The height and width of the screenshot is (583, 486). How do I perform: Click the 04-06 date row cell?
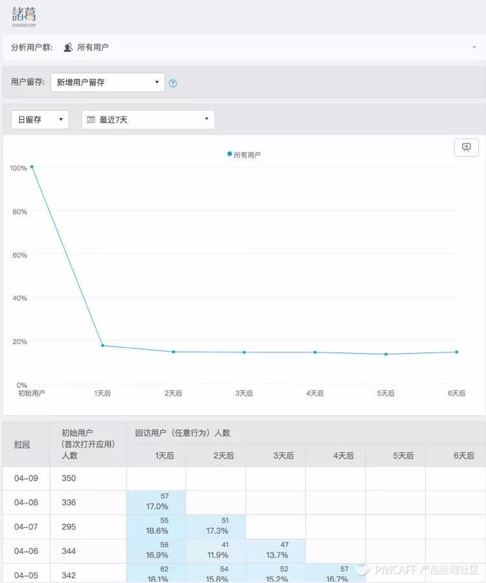pyautogui.click(x=26, y=551)
